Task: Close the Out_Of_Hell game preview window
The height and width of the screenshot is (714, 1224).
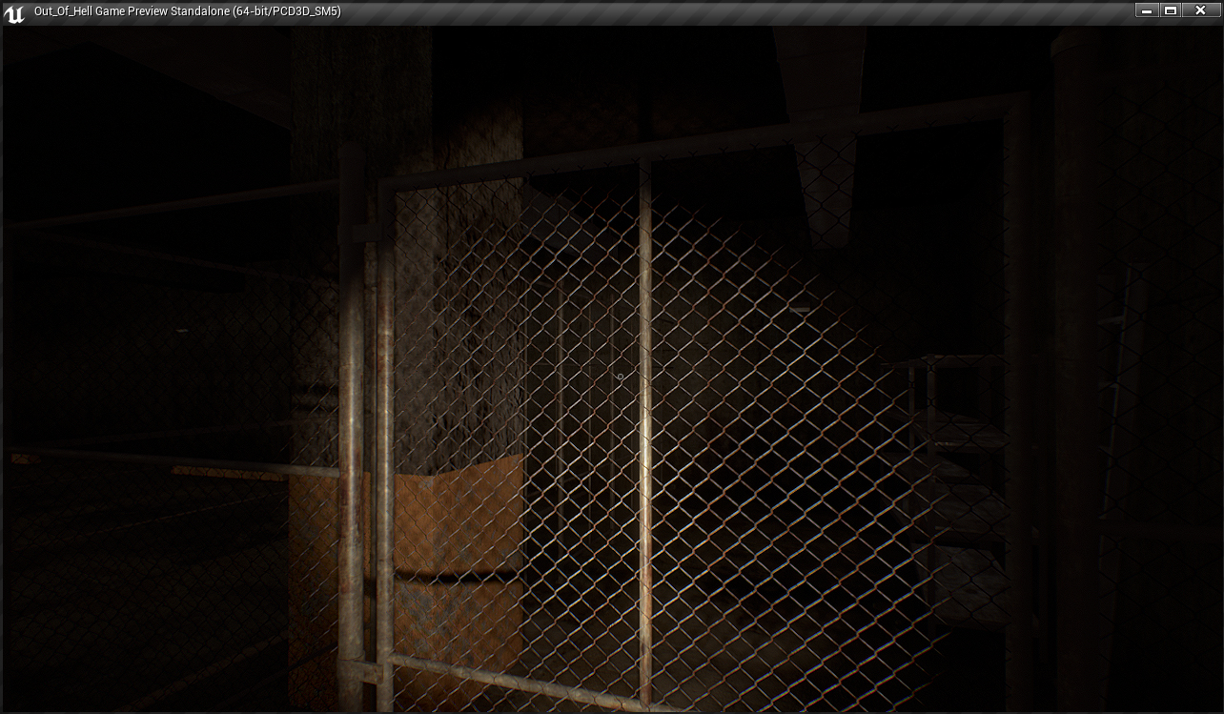Action: [1200, 10]
